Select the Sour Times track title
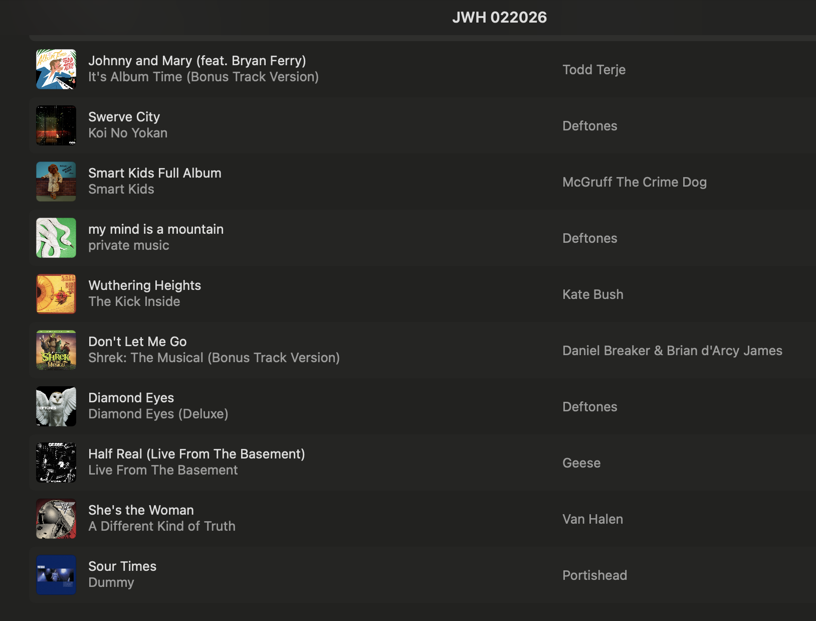Viewport: 816px width, 621px height. [122, 566]
